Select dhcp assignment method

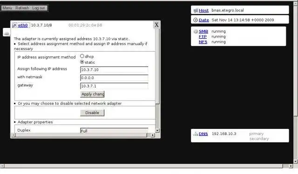pyautogui.click(x=82, y=56)
